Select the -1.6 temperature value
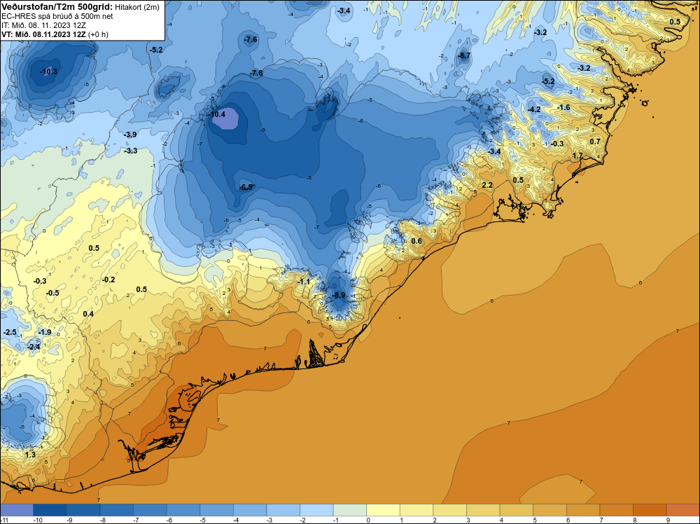The image size is (700, 524). tap(563, 107)
